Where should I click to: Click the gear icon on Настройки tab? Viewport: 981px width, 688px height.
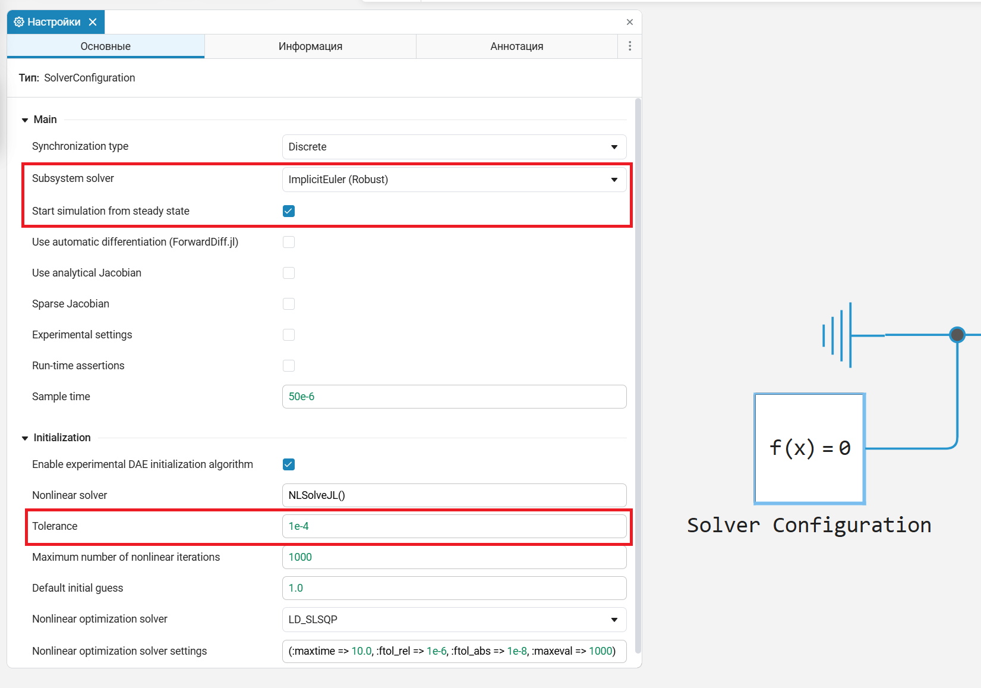pyautogui.click(x=19, y=22)
